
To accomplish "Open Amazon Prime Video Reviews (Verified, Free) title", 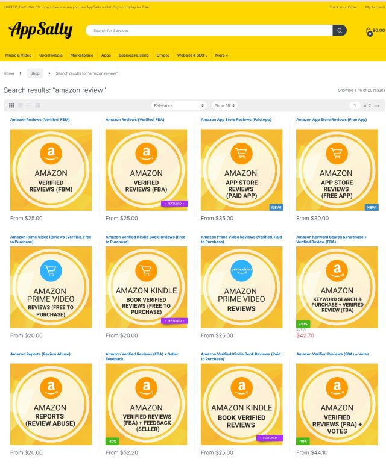I will click(x=51, y=239).
